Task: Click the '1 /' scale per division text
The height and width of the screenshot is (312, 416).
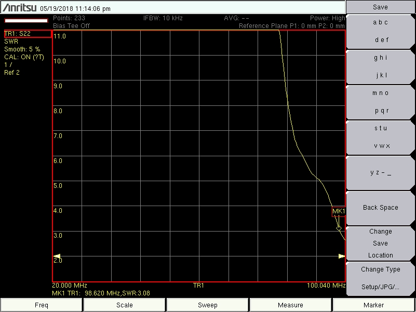Action: [x=8, y=65]
